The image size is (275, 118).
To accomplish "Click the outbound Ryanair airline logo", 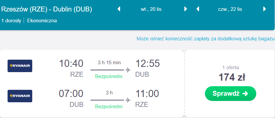I will click(20, 66).
